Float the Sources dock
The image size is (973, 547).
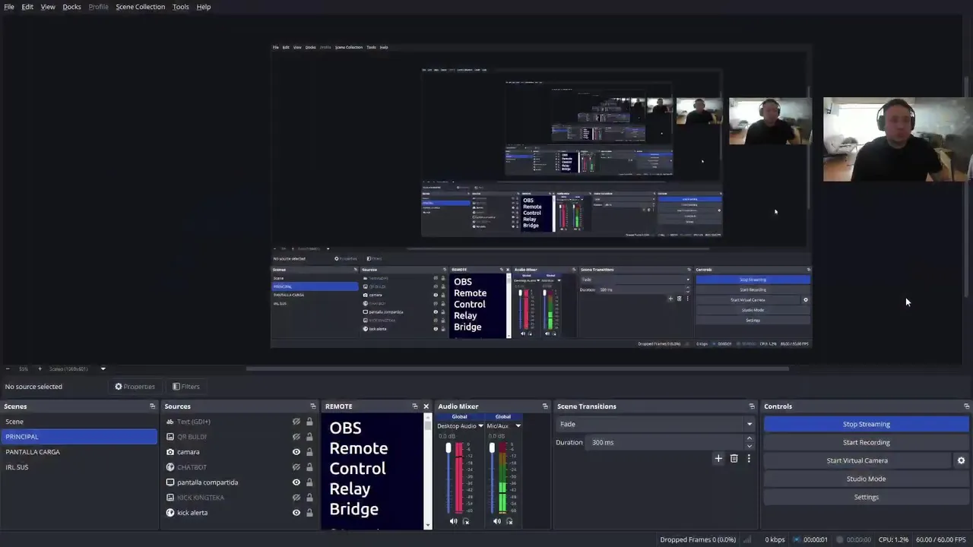click(x=312, y=406)
